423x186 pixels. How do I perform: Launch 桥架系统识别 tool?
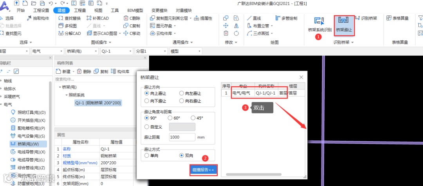coord(320,24)
